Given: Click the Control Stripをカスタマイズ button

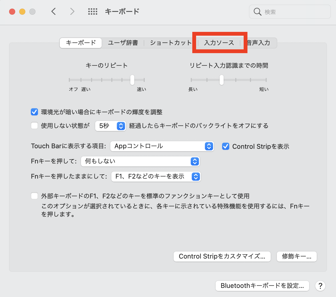Looking at the screenshot, I should (x=222, y=256).
